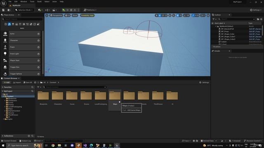Image resolution: width=264 pixels, height=148 pixels.
Task: Switch to the MyWorld level tab
Action: (x=16, y=5)
